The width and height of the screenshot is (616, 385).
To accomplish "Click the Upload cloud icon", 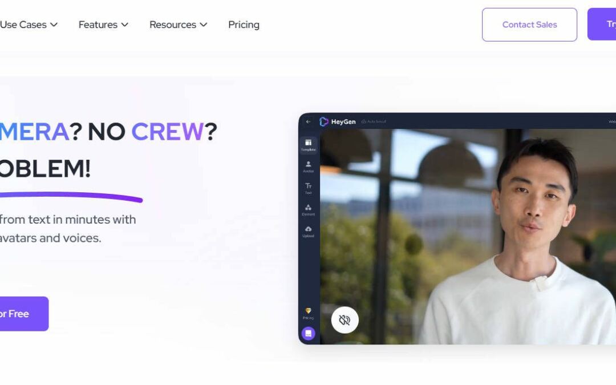I will [x=308, y=232].
